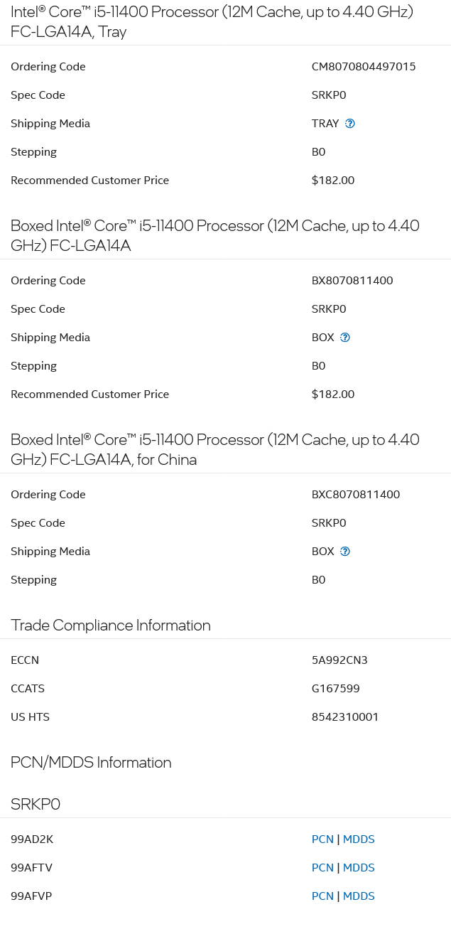Screen dimensions: 451x934
Task: Open the MDDS link for 99AD2K
Action: point(359,839)
